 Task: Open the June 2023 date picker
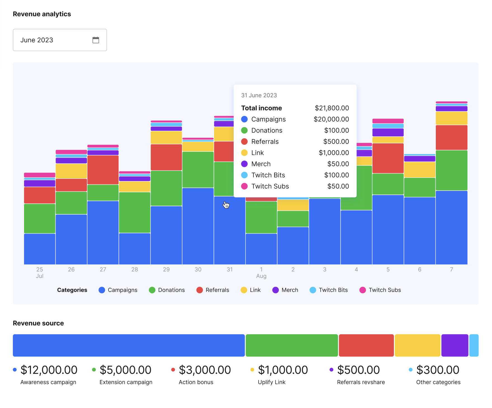[60, 40]
